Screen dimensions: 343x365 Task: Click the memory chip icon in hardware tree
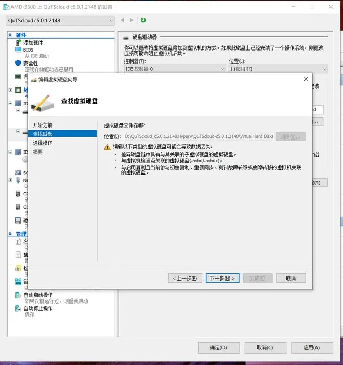click(18, 77)
